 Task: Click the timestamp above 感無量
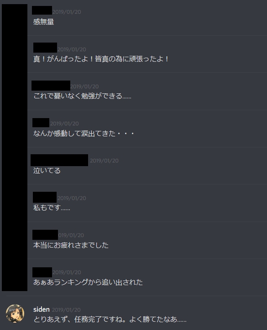[67, 12]
